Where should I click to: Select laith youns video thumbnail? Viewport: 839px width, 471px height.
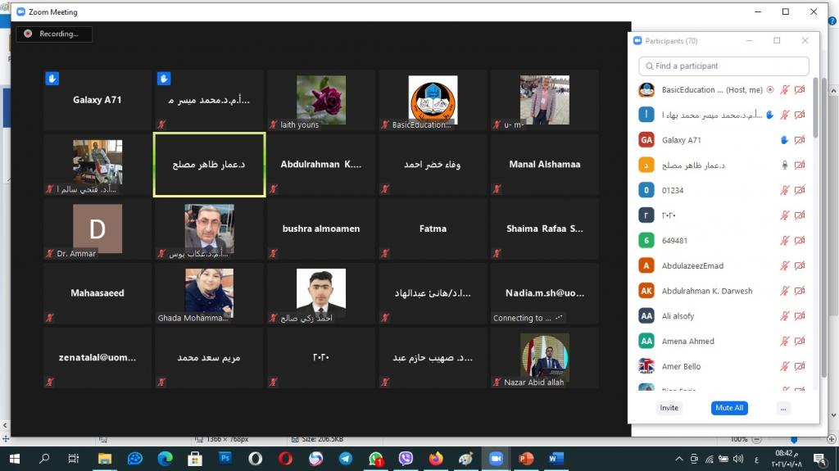pyautogui.click(x=321, y=99)
